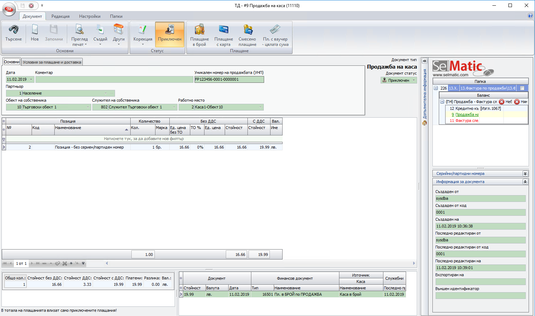
Task: Choose Смесено плащане payment
Action: click(x=247, y=34)
